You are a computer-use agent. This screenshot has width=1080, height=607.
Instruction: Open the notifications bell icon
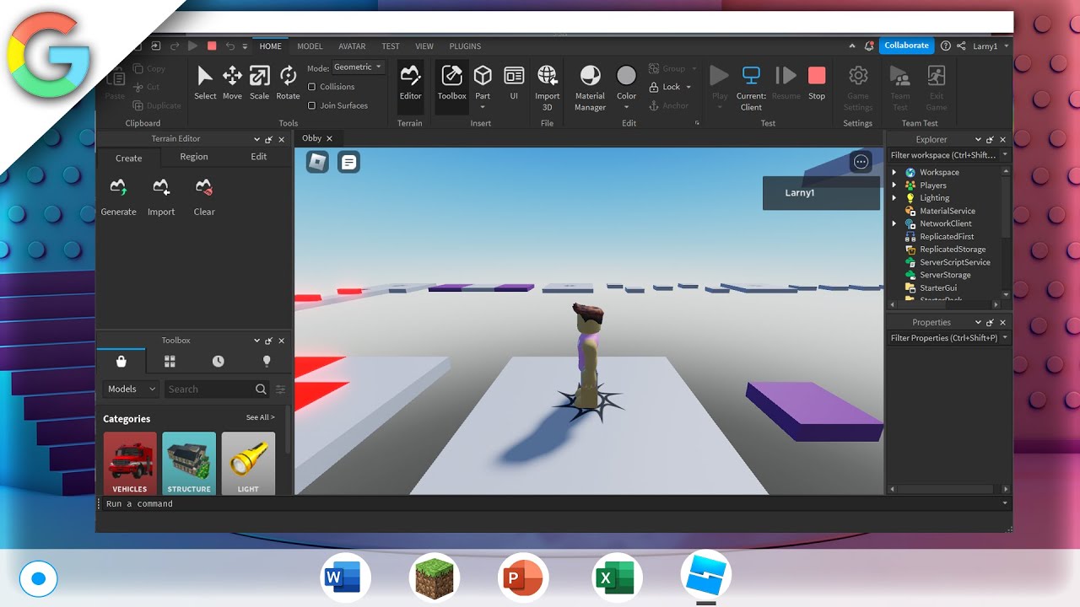(870, 46)
